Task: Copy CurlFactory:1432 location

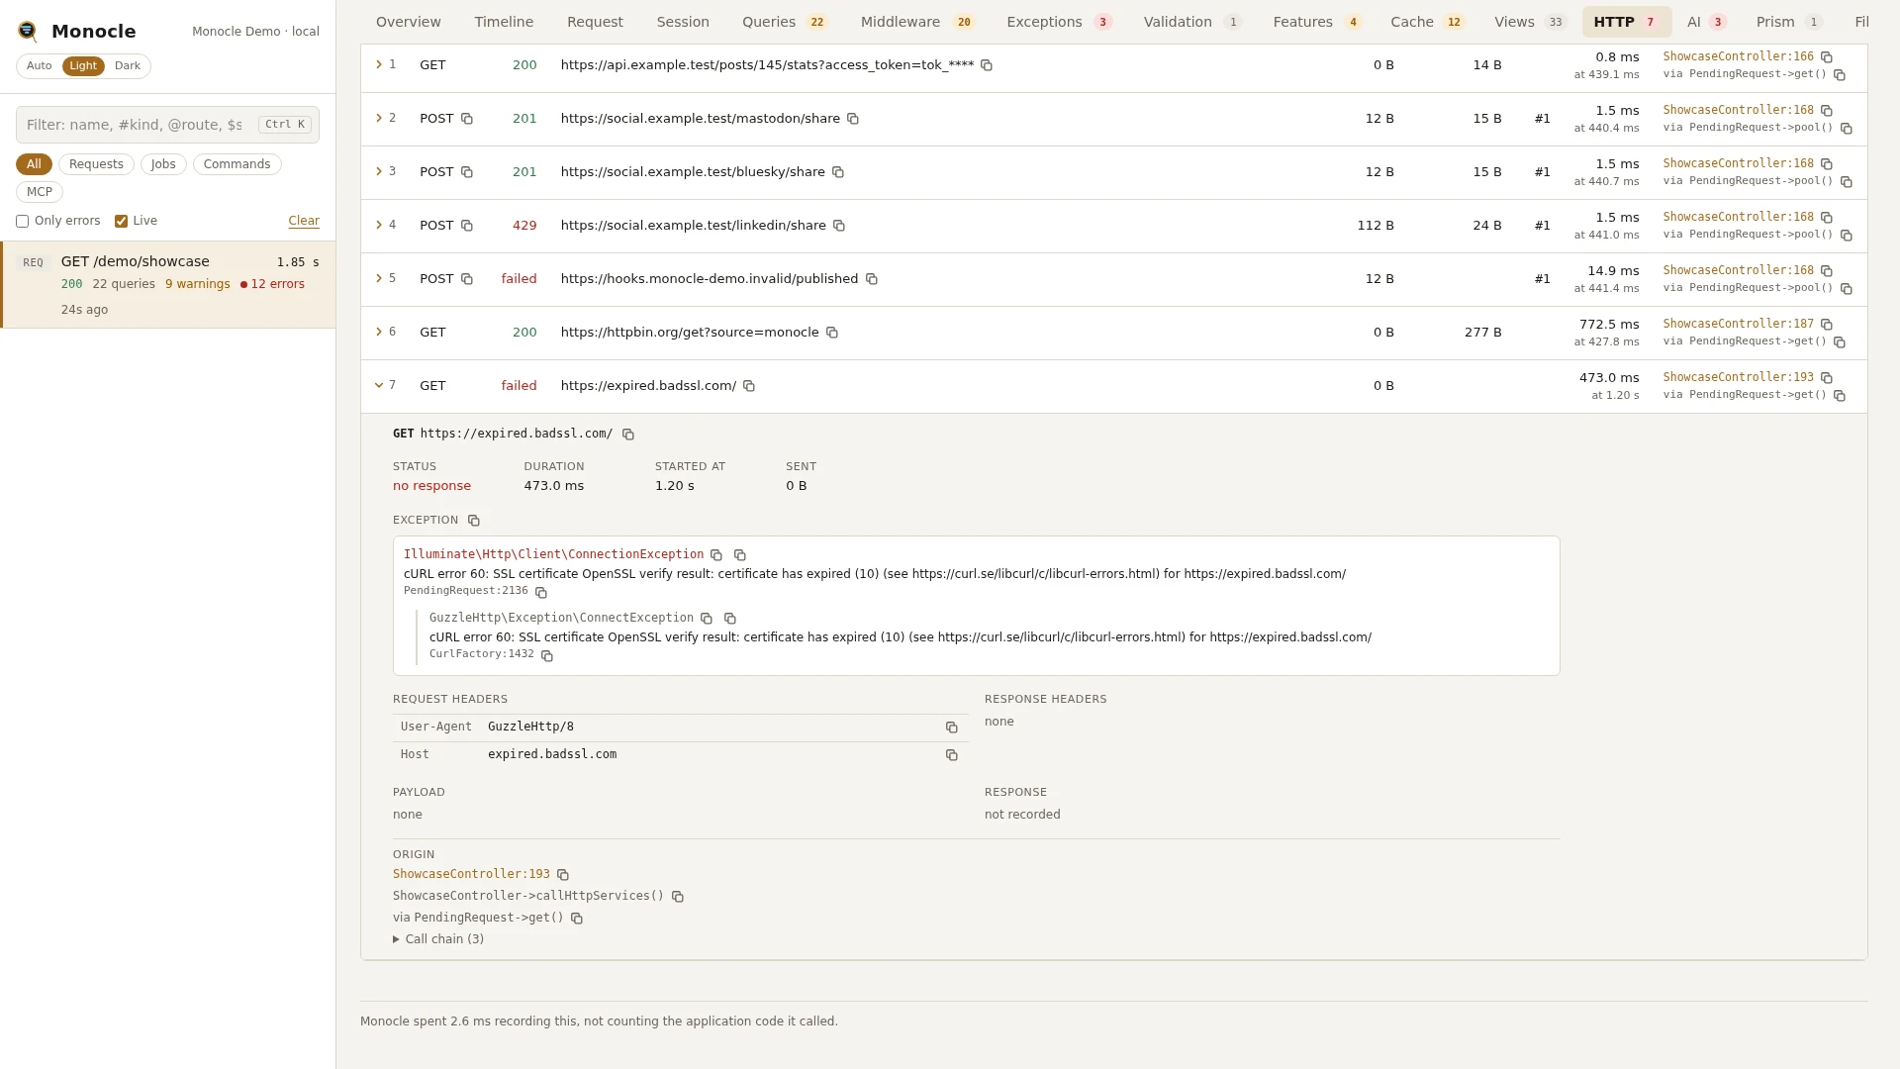Action: (547, 655)
